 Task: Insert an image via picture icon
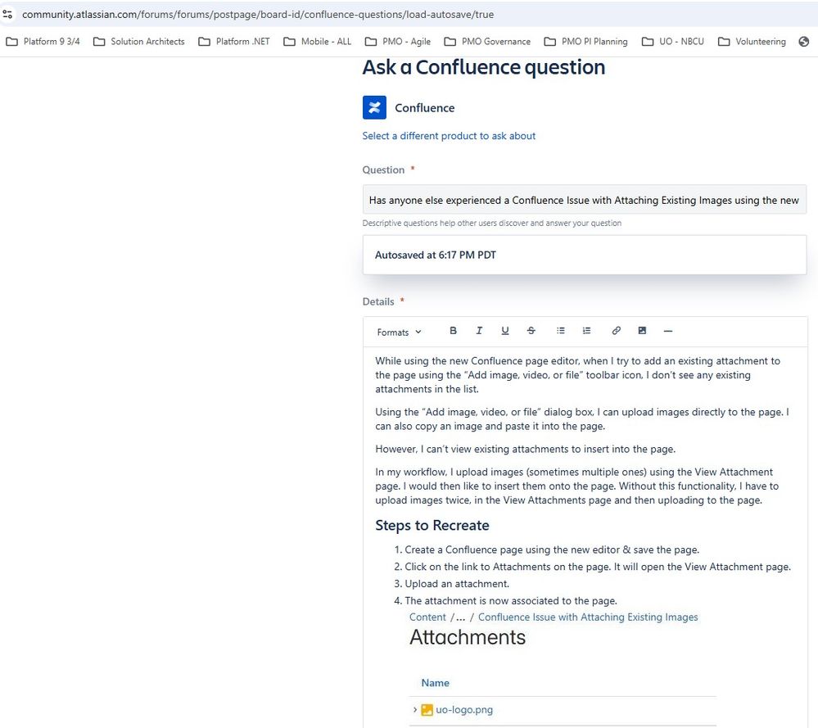tap(642, 331)
